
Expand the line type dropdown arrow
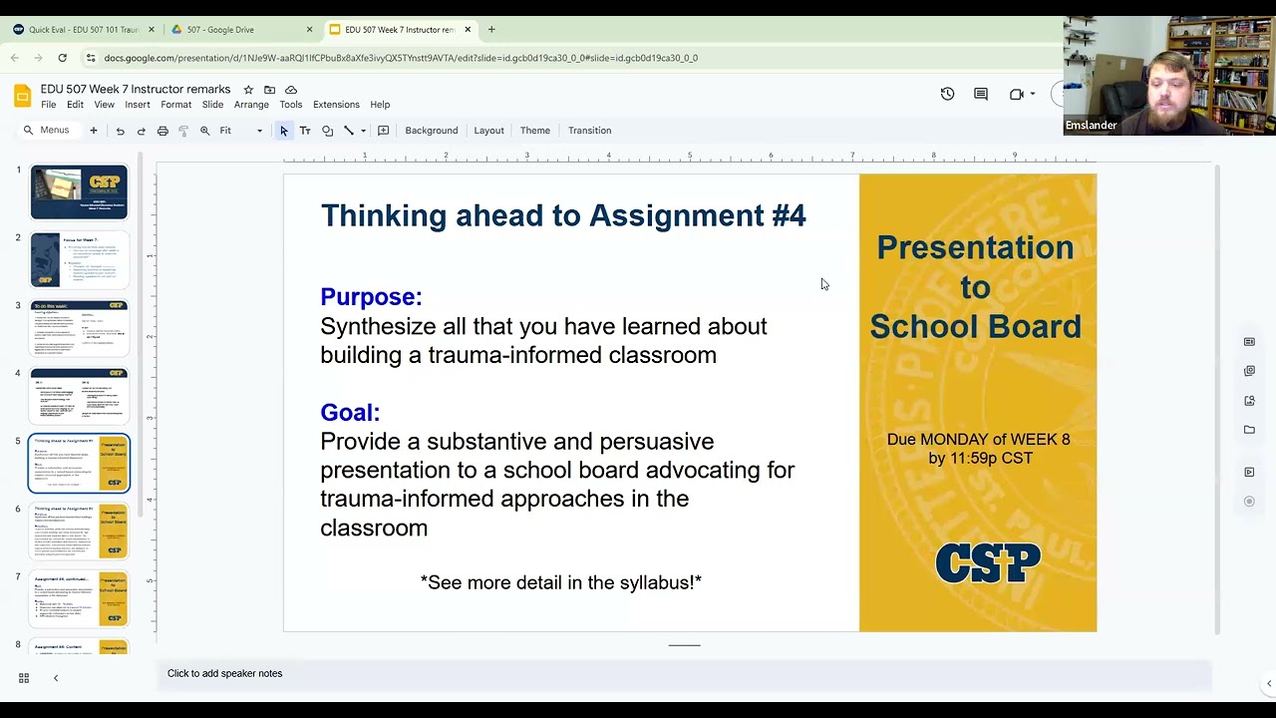click(363, 131)
